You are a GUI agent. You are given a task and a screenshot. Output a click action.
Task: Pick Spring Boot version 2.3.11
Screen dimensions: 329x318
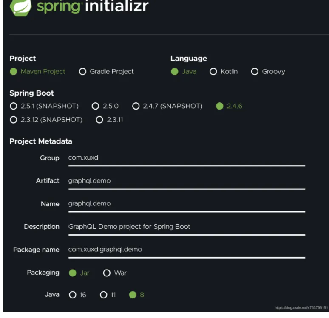tap(100, 120)
